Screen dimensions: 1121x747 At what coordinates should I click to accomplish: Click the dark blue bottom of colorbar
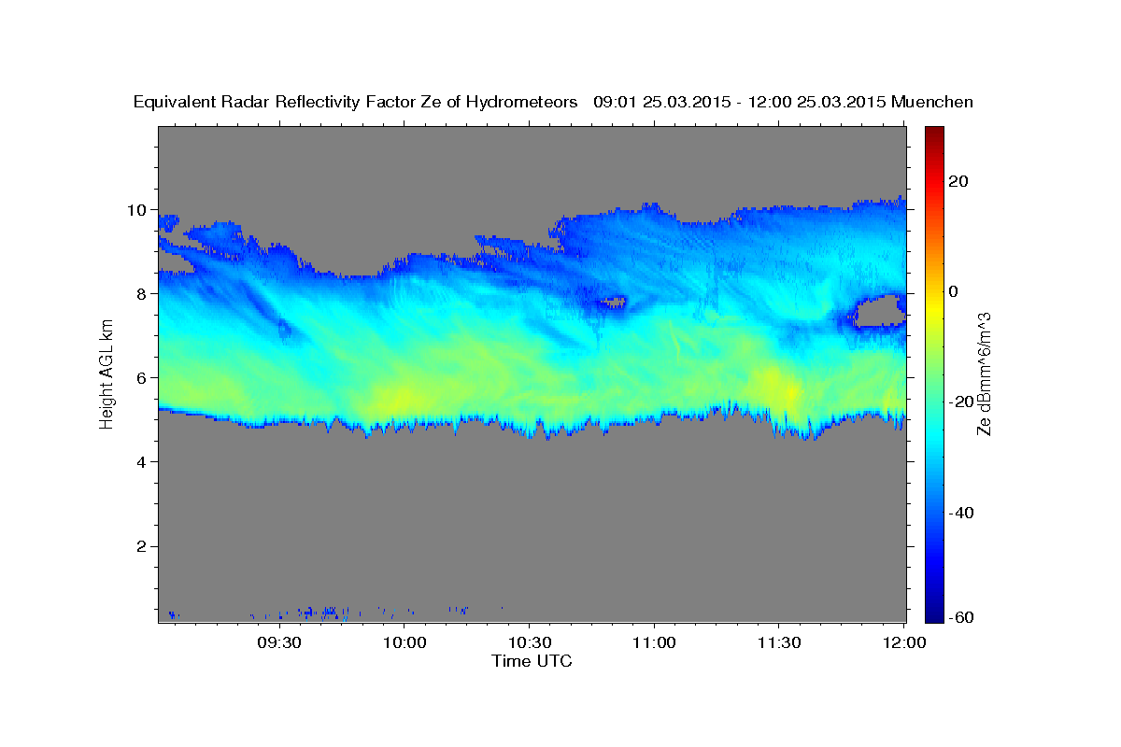pos(933,614)
